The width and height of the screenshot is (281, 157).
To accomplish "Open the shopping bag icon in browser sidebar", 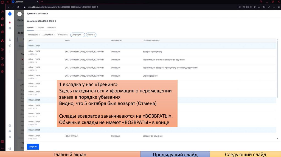I will (x=2, y=18).
